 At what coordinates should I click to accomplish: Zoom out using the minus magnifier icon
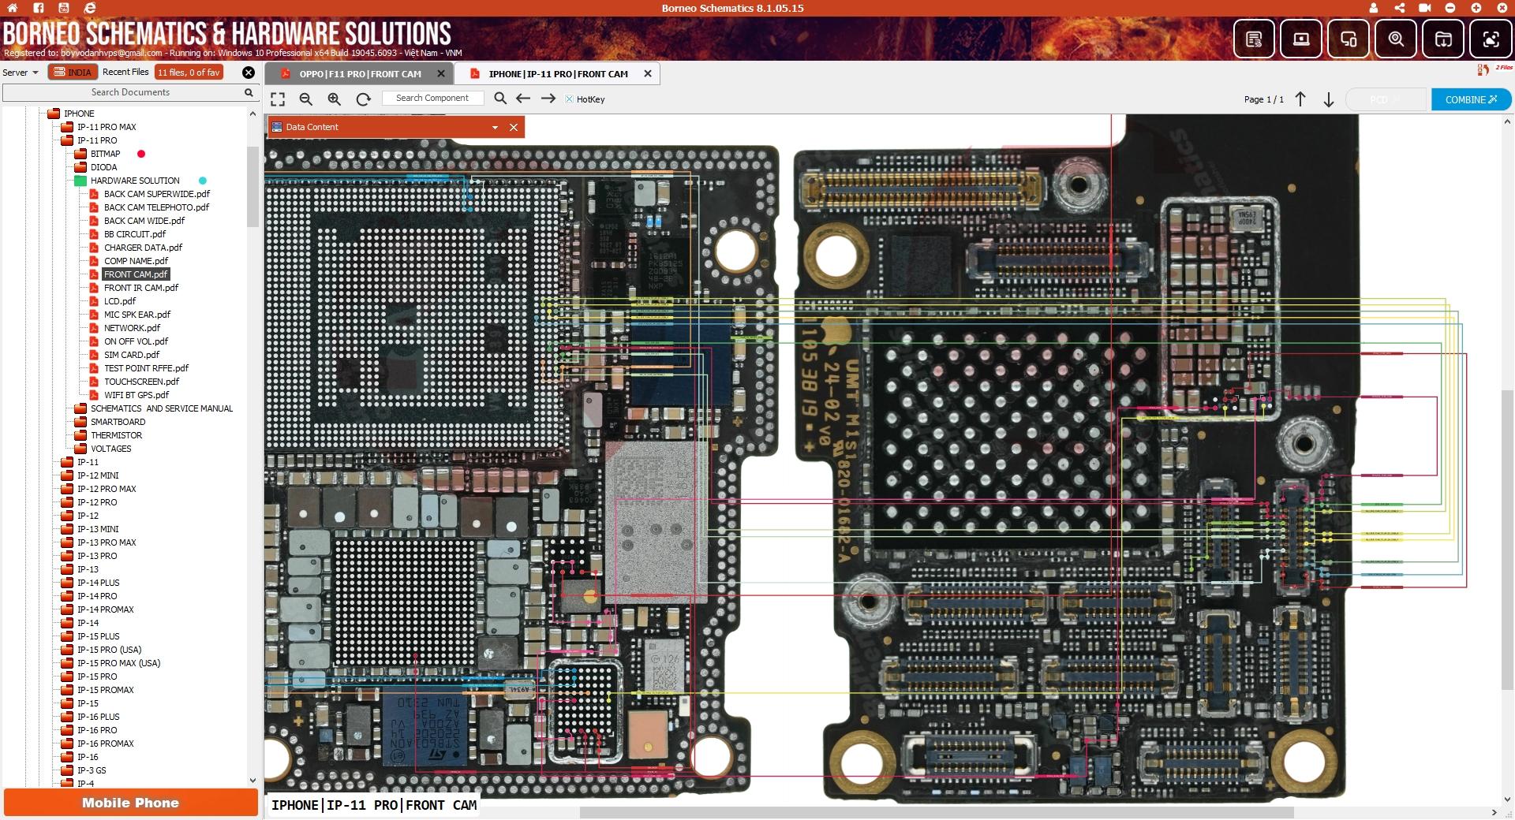(x=306, y=99)
